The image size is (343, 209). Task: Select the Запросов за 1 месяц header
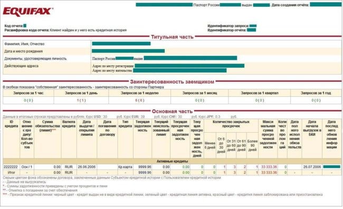[199, 93]
